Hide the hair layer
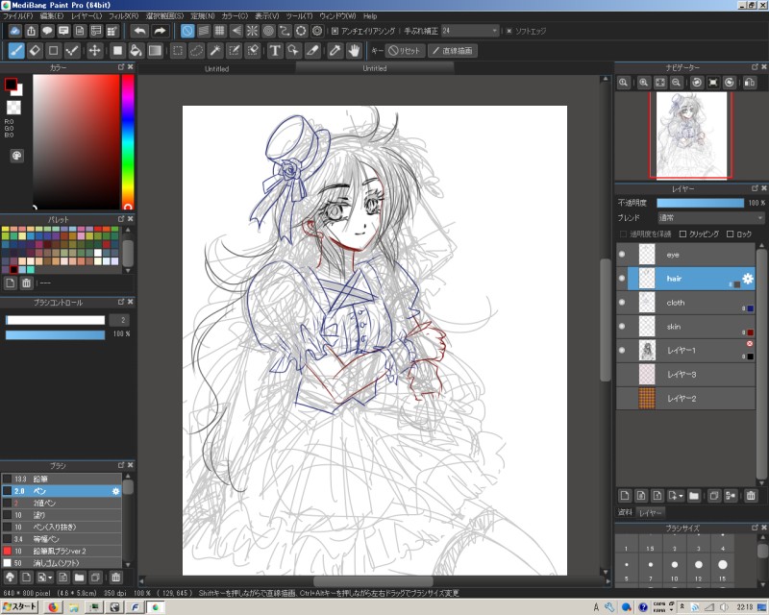 622,279
